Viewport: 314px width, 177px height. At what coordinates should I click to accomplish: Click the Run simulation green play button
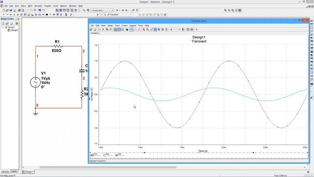98,15
